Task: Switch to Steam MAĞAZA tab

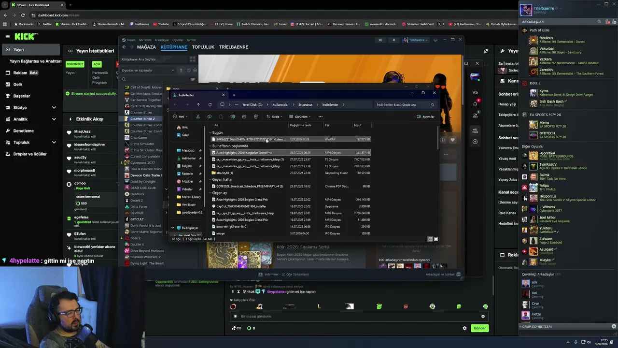Action: [x=146, y=47]
